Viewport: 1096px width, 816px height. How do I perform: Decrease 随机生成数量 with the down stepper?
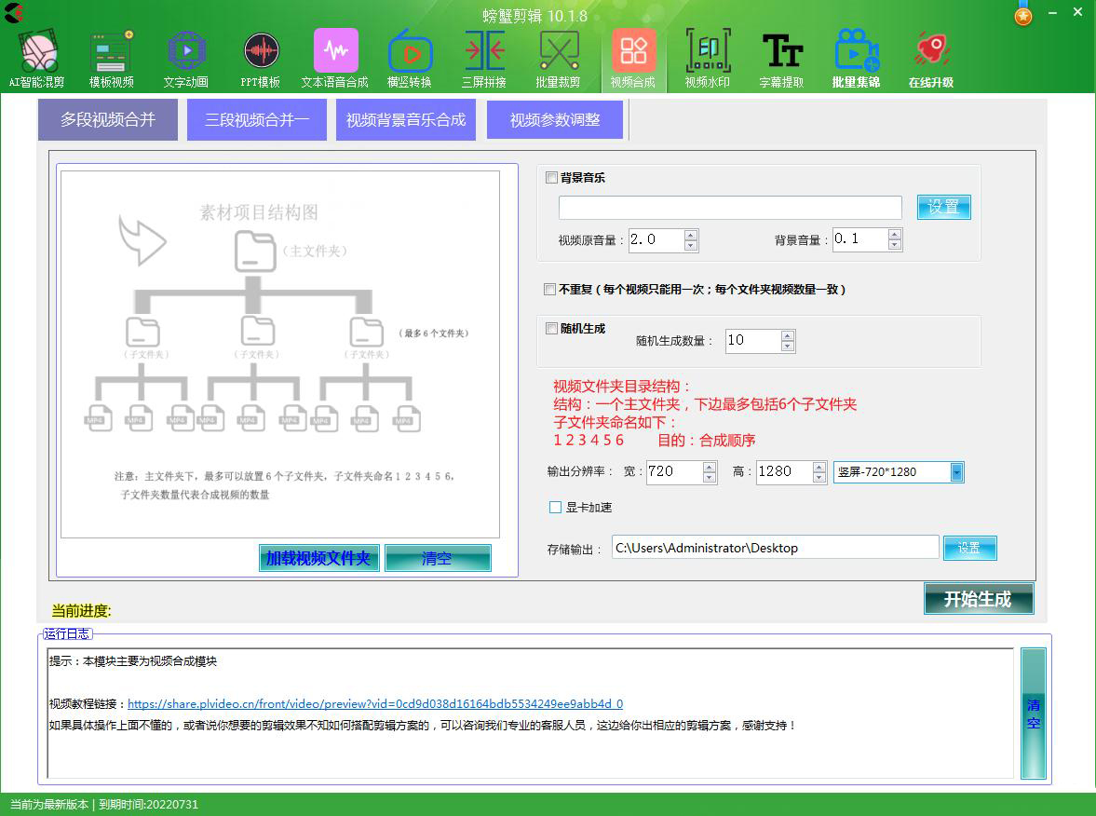point(788,346)
